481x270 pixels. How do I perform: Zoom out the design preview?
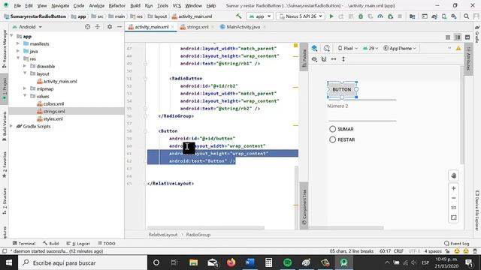(454, 198)
